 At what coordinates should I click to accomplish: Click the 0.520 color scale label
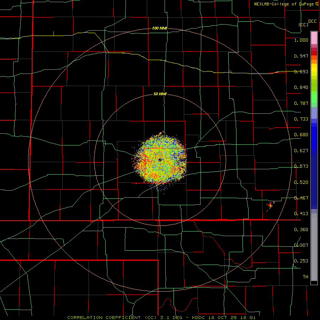coord(301,182)
